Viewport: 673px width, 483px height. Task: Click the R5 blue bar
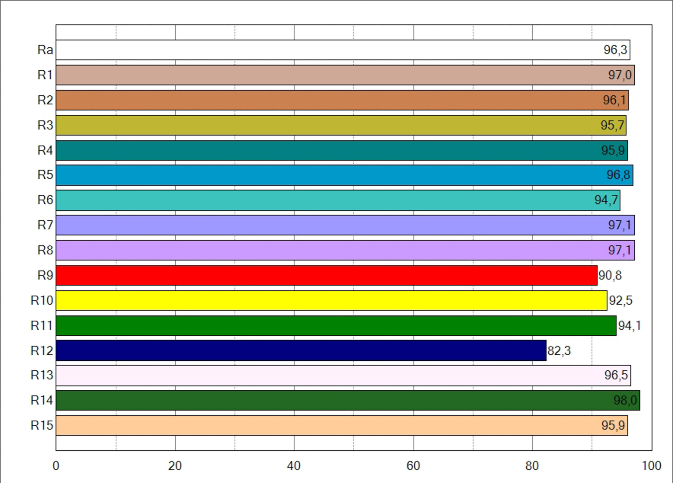click(344, 175)
